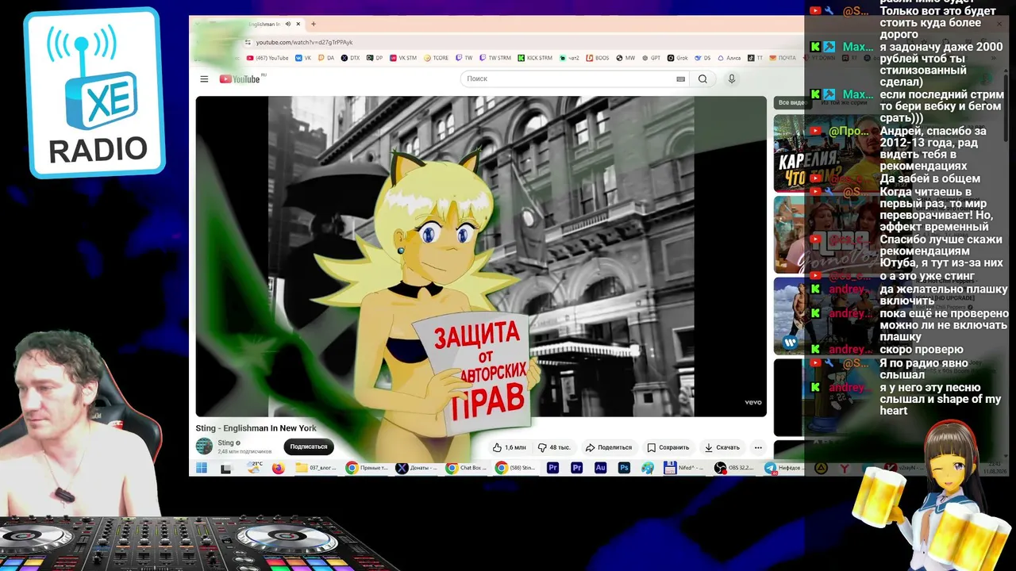The width and height of the screenshot is (1016, 571).
Task: Click the Поделиться share button
Action: coord(608,447)
